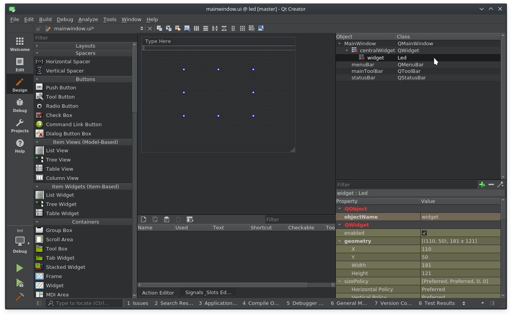Image resolution: width=512 pixels, height=316 pixels.
Task: Toggle the enabled checkbox of widget
Action: [424, 233]
